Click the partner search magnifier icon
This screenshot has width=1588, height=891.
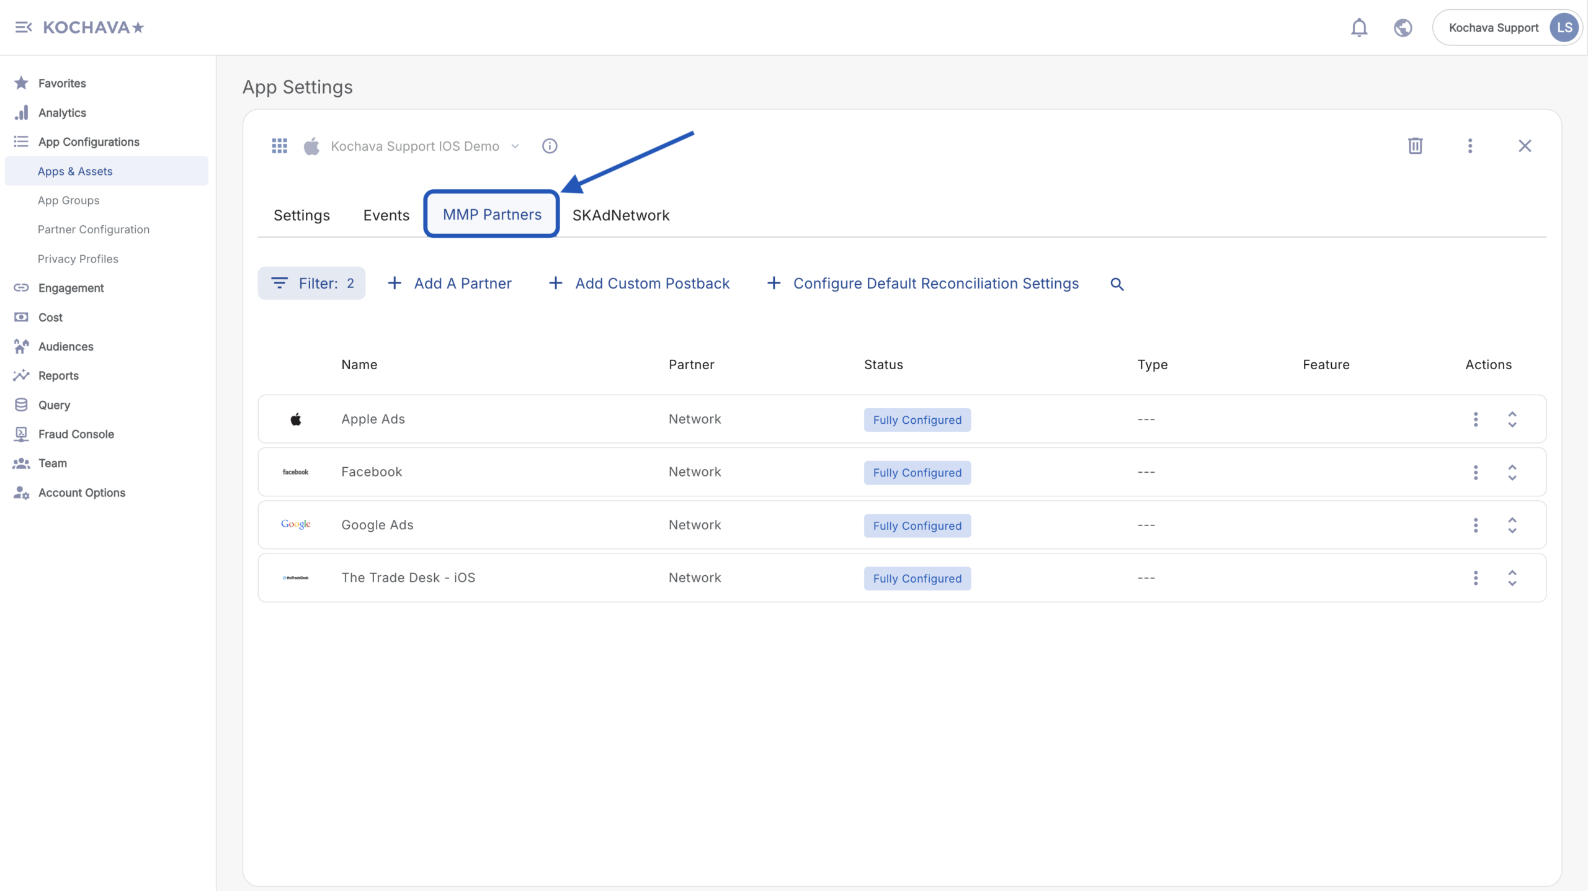pos(1117,284)
